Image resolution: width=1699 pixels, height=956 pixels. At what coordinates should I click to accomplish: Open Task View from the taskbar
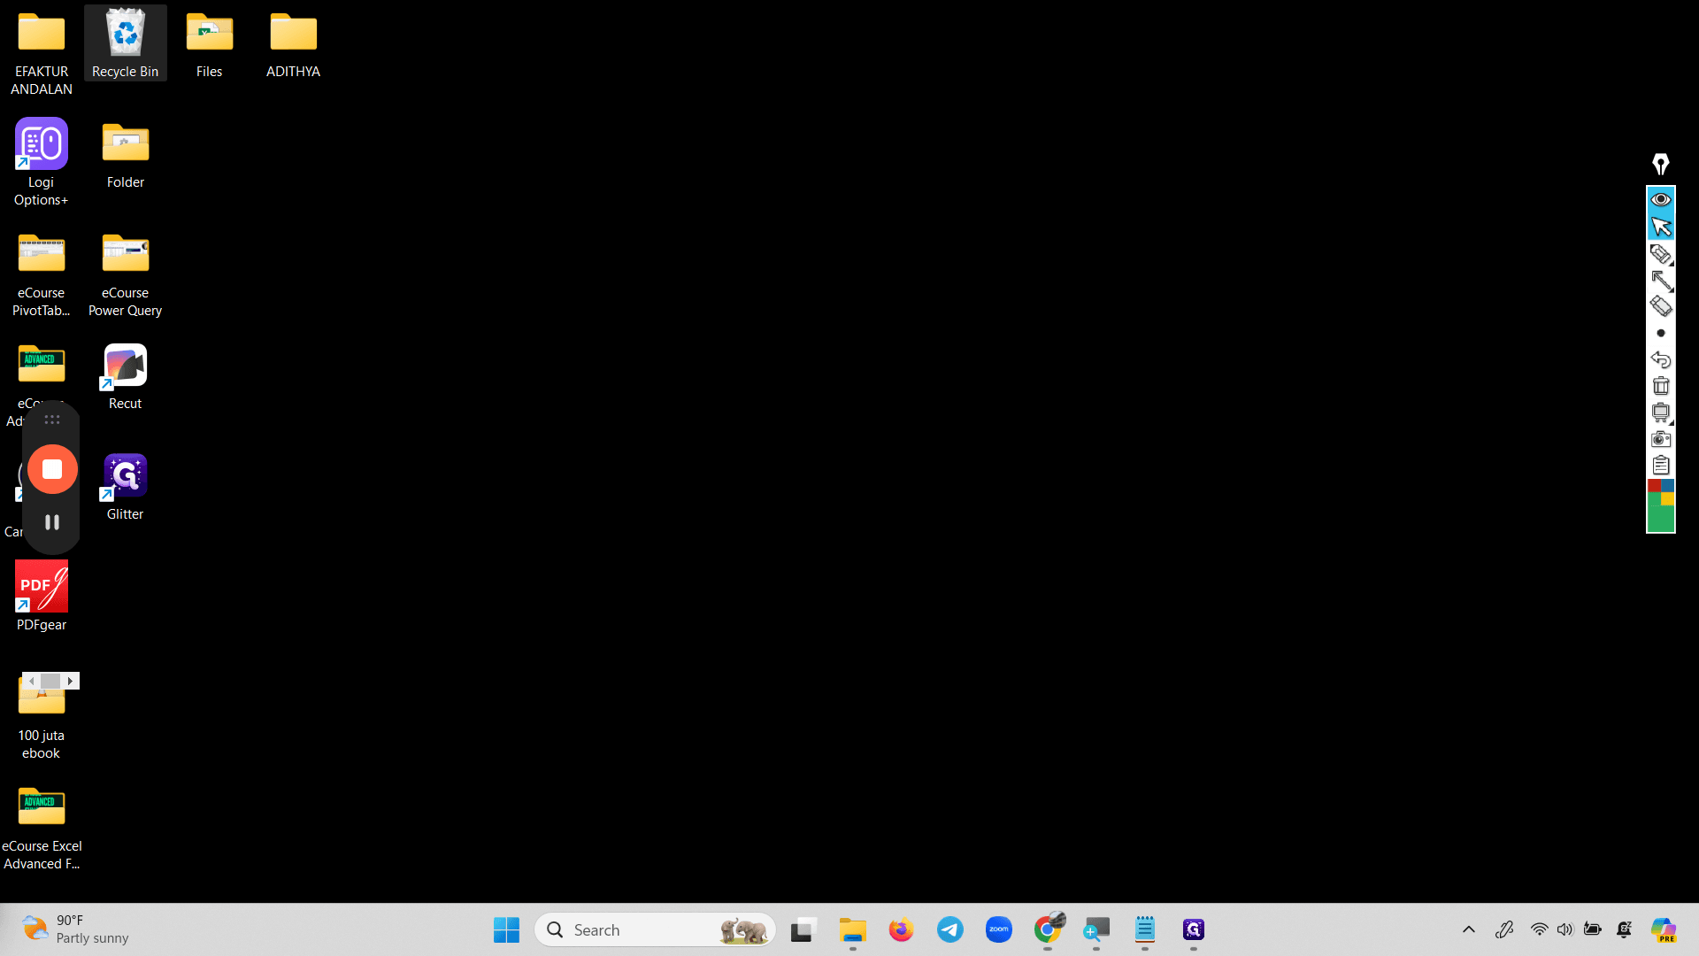tap(803, 929)
